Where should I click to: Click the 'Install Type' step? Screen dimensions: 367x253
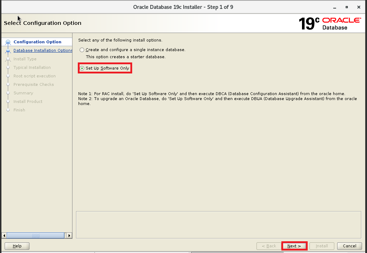point(25,59)
